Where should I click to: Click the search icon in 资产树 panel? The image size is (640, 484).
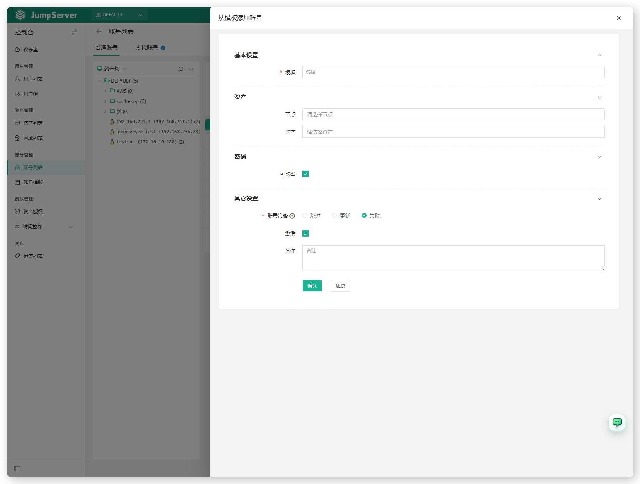click(x=181, y=69)
